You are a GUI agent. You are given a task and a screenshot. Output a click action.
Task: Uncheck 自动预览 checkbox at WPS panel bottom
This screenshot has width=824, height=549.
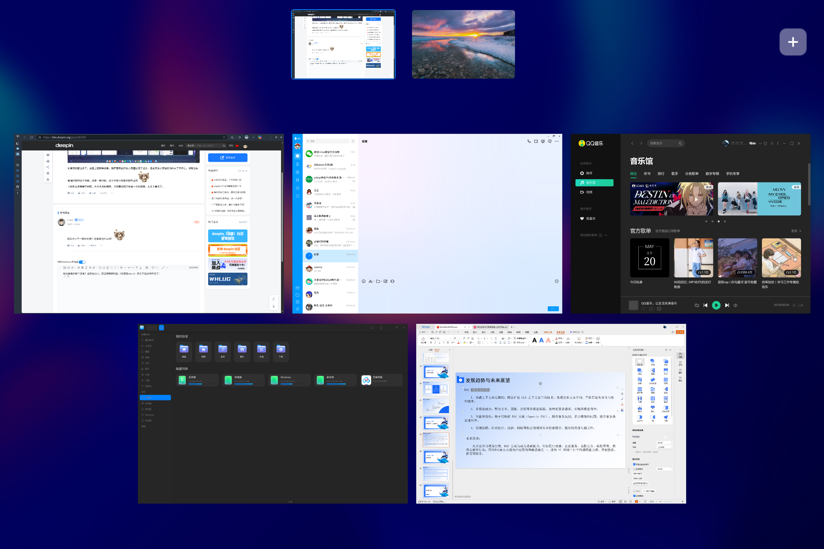coord(634,496)
